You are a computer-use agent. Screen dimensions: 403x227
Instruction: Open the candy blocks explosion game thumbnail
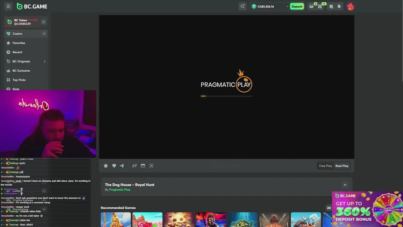(179, 219)
